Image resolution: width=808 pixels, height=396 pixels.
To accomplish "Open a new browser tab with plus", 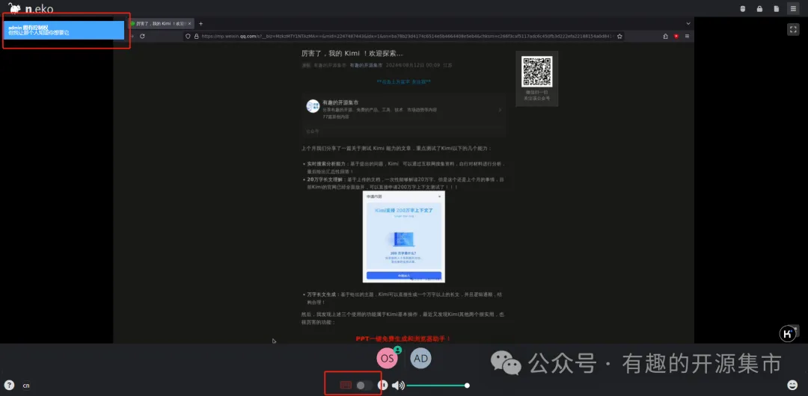I will point(201,24).
